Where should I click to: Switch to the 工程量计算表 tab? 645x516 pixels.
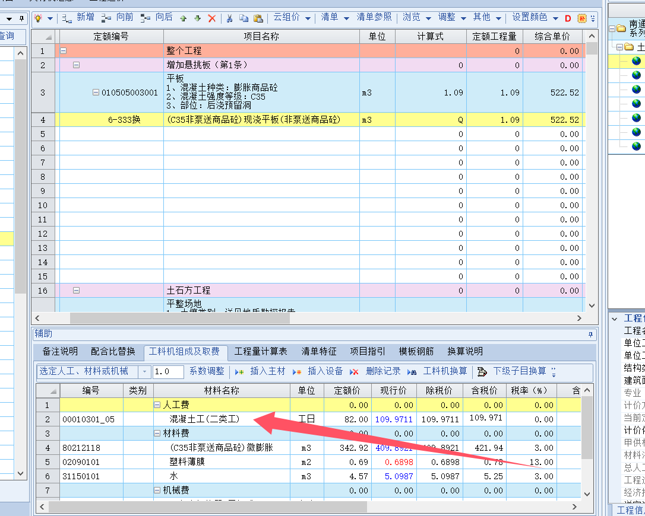pos(261,352)
